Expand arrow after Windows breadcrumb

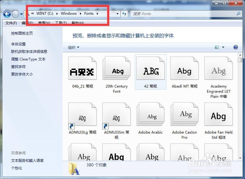tap(80, 14)
